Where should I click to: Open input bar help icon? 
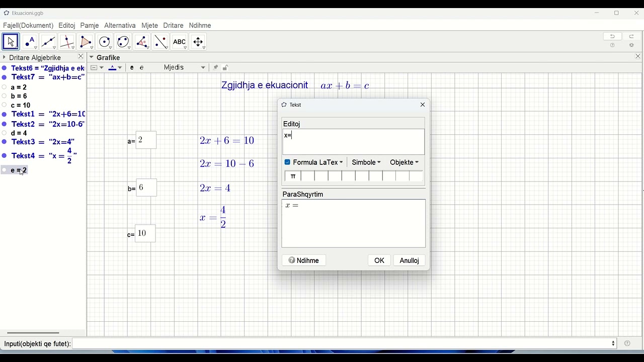click(627, 343)
